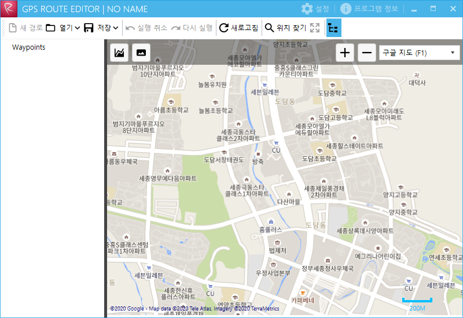This screenshot has height=318, width=463.
Task: Click the panel splitter handle beside map
Action: tap(106, 179)
